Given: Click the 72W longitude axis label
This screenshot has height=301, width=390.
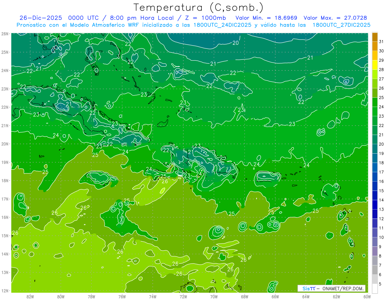Looking at the screenshot, I should (183, 296).
